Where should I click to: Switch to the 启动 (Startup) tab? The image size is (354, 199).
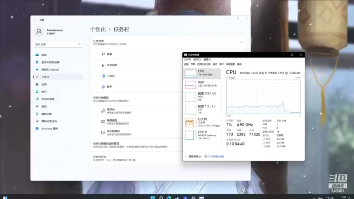point(215,64)
